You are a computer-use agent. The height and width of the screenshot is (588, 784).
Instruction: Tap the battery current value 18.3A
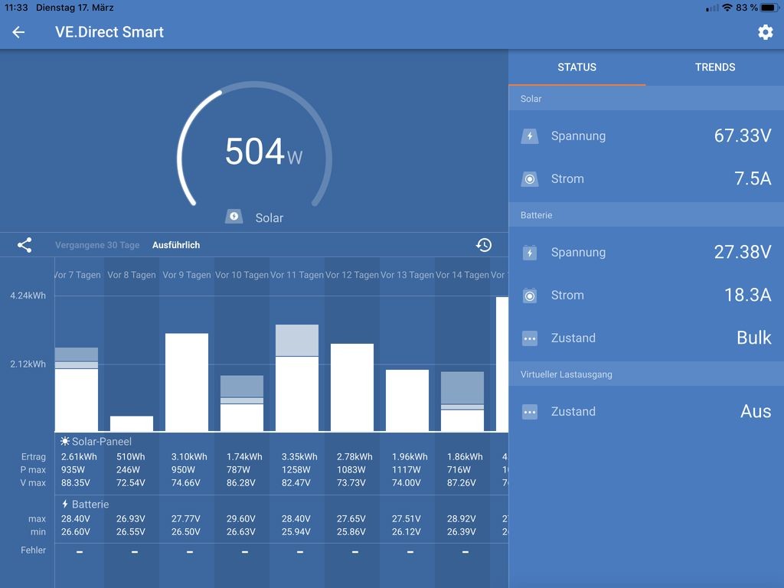[747, 296]
